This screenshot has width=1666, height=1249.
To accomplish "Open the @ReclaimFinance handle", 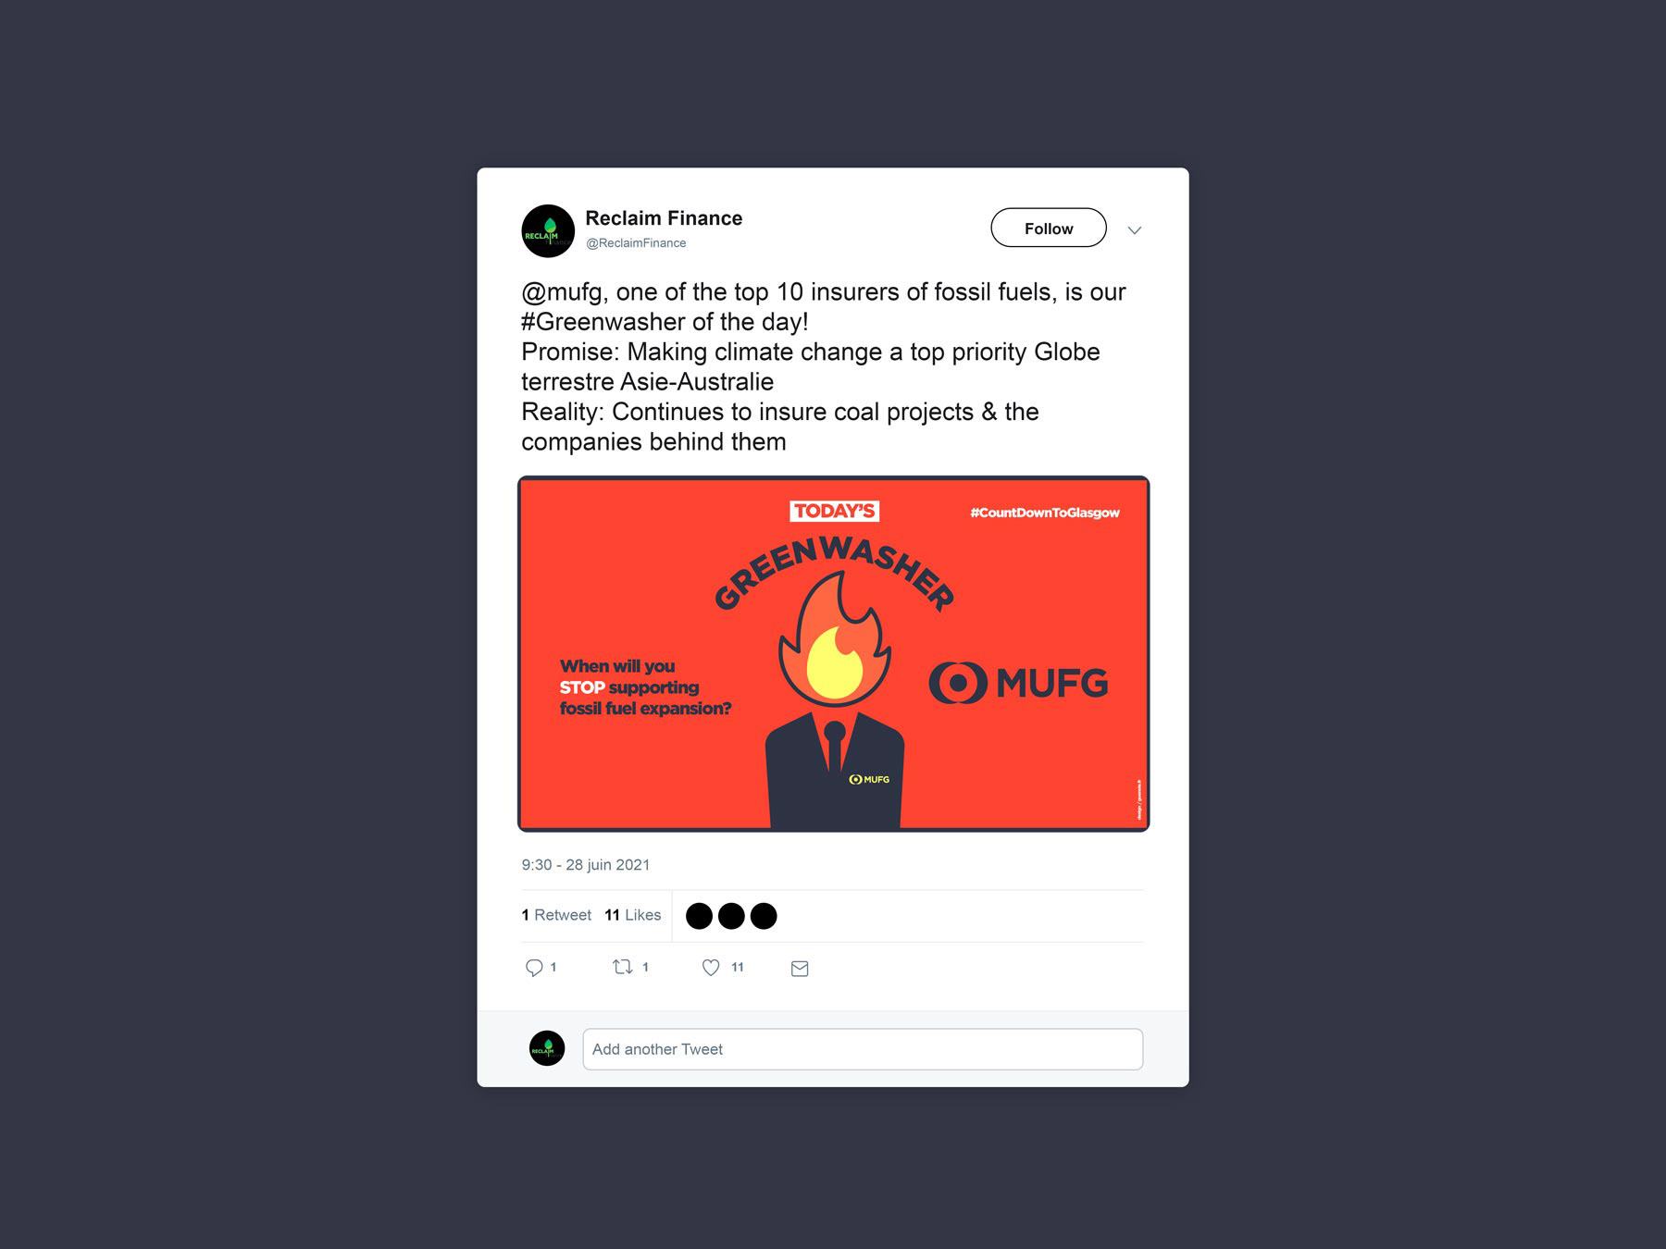I will pyautogui.click(x=636, y=243).
